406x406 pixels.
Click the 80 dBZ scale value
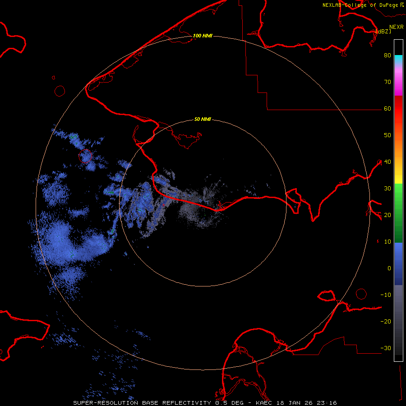click(388, 55)
